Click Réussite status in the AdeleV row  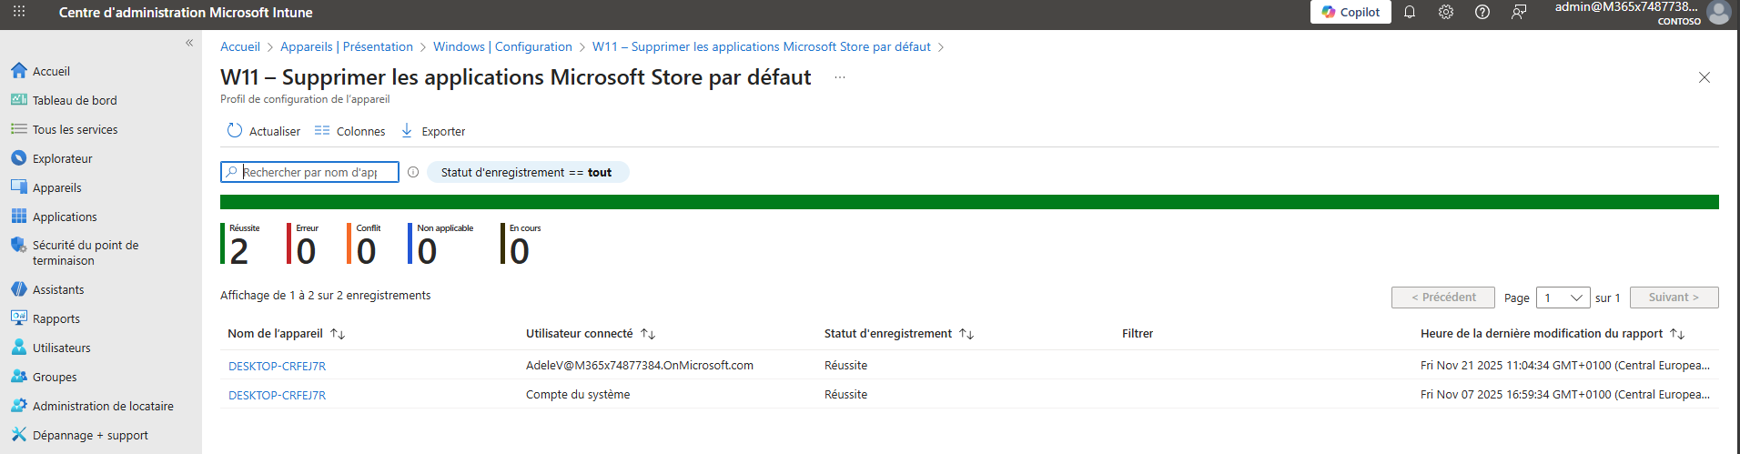coord(845,365)
